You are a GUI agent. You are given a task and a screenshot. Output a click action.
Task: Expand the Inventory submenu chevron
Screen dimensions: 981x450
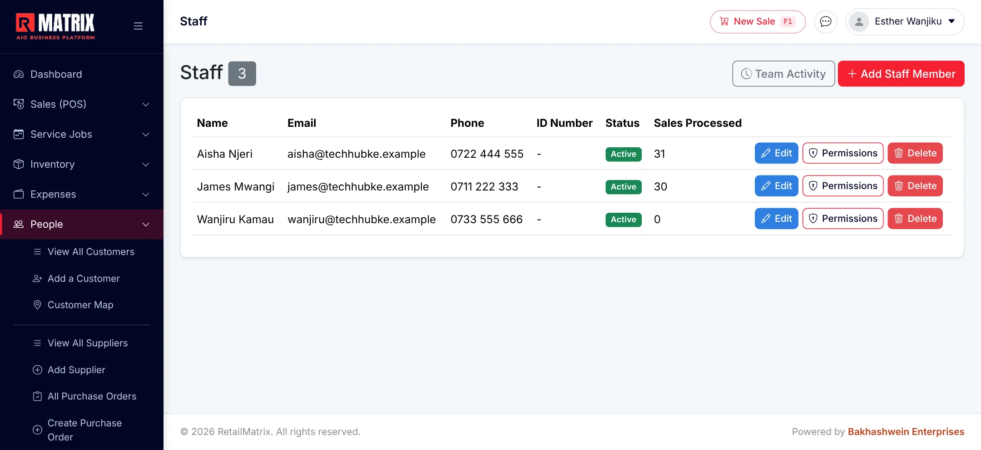click(x=146, y=165)
